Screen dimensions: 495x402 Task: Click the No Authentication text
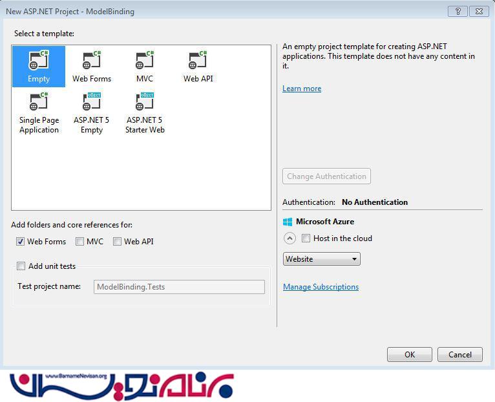click(x=375, y=202)
